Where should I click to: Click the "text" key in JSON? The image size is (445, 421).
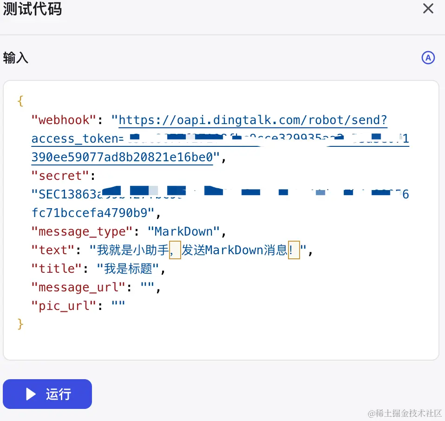(53, 250)
